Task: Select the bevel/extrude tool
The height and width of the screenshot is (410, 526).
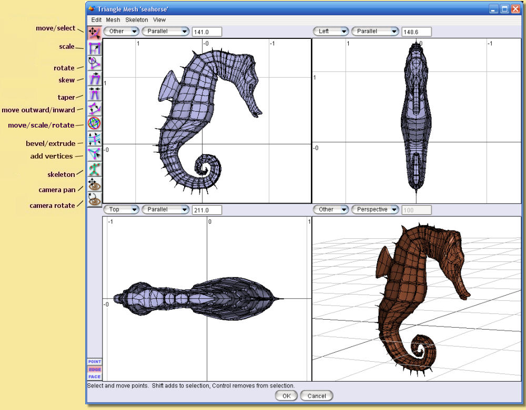Action: click(95, 139)
